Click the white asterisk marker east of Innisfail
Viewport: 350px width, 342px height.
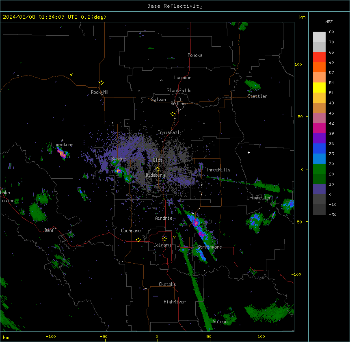pyautogui.click(x=204, y=123)
